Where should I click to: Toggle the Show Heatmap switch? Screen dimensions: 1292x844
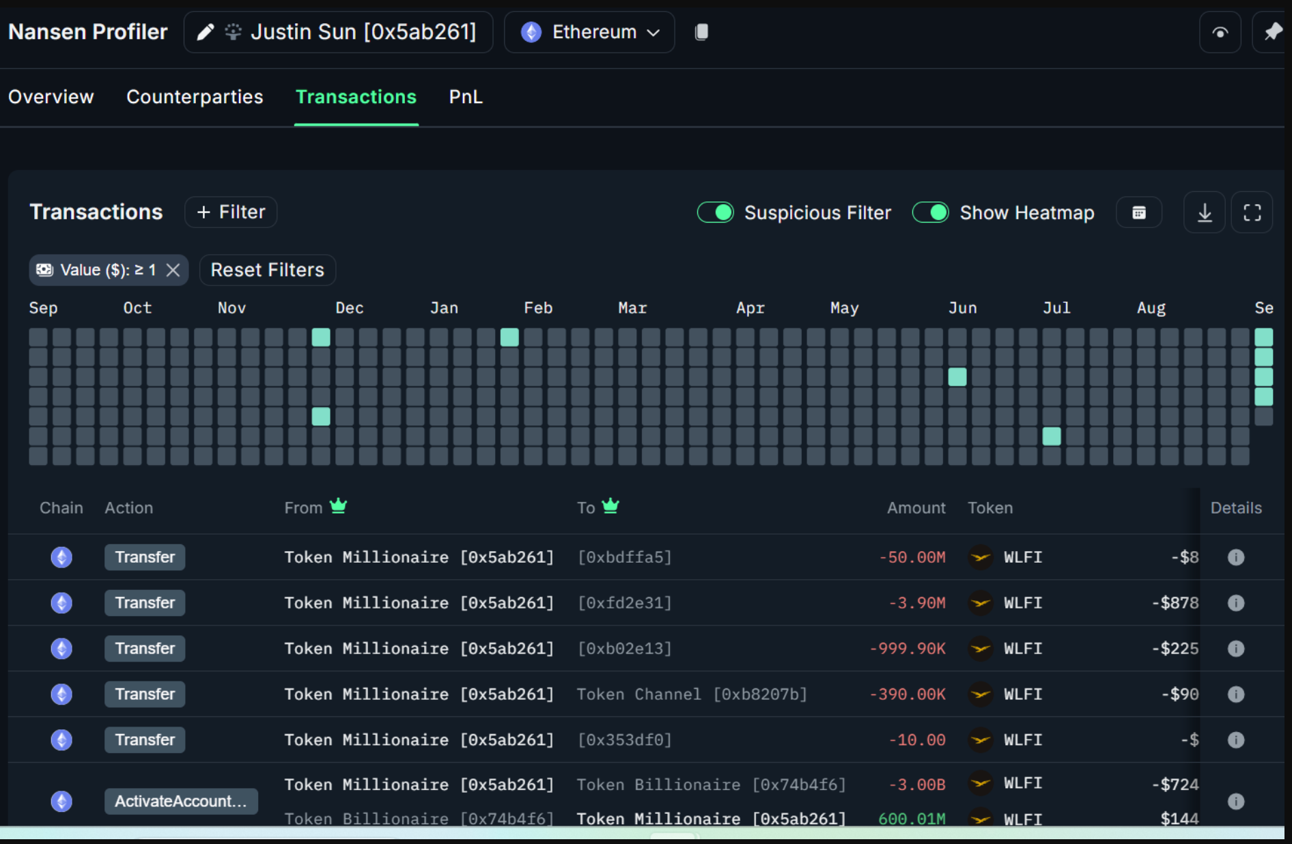tap(931, 212)
